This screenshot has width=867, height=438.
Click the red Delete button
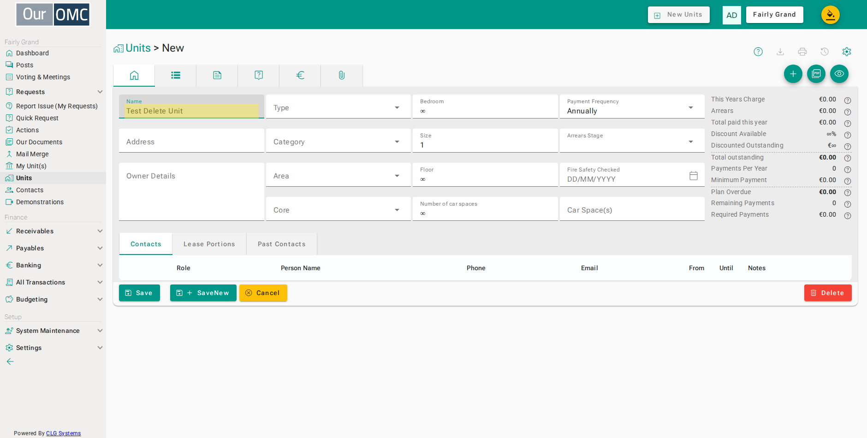tap(828, 293)
